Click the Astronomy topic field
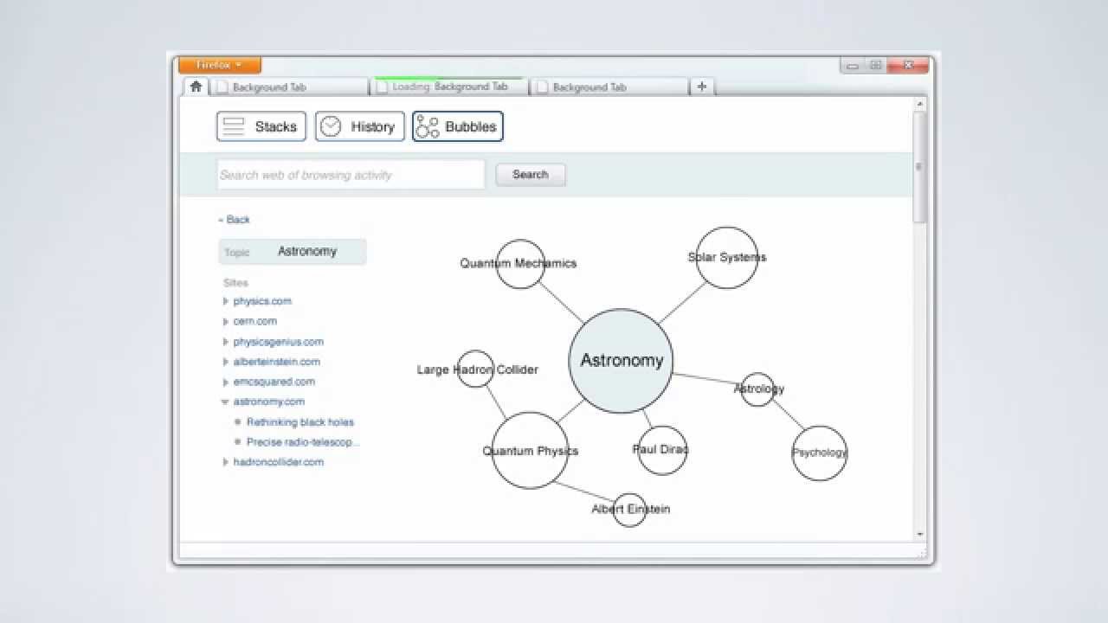 point(293,252)
